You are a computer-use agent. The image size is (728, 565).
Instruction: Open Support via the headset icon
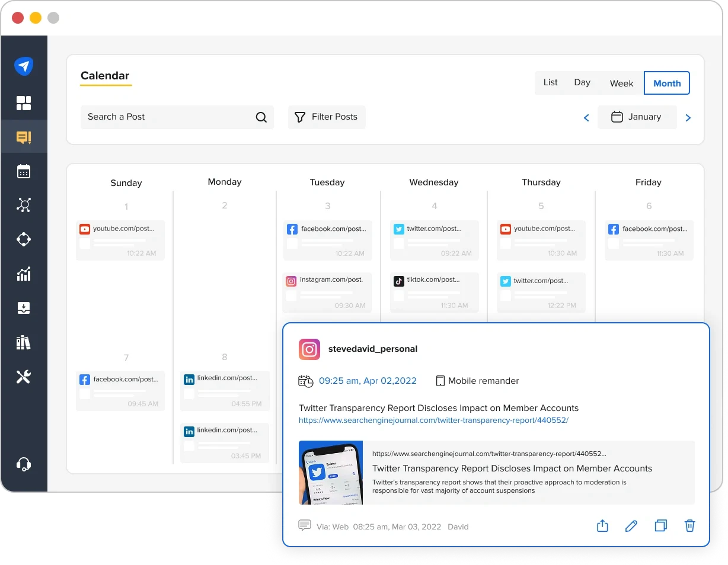point(24,465)
